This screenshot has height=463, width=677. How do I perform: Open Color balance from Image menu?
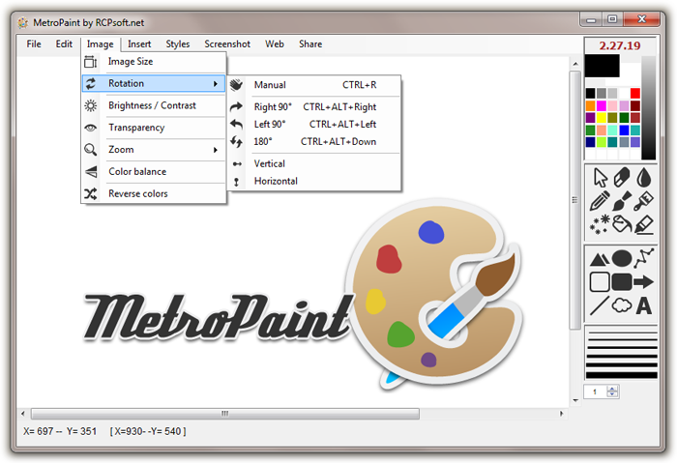tap(154, 172)
